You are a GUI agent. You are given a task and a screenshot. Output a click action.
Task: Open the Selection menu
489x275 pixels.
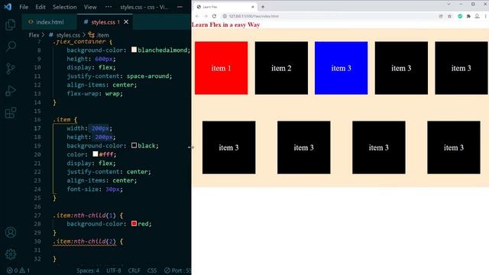[x=64, y=7]
